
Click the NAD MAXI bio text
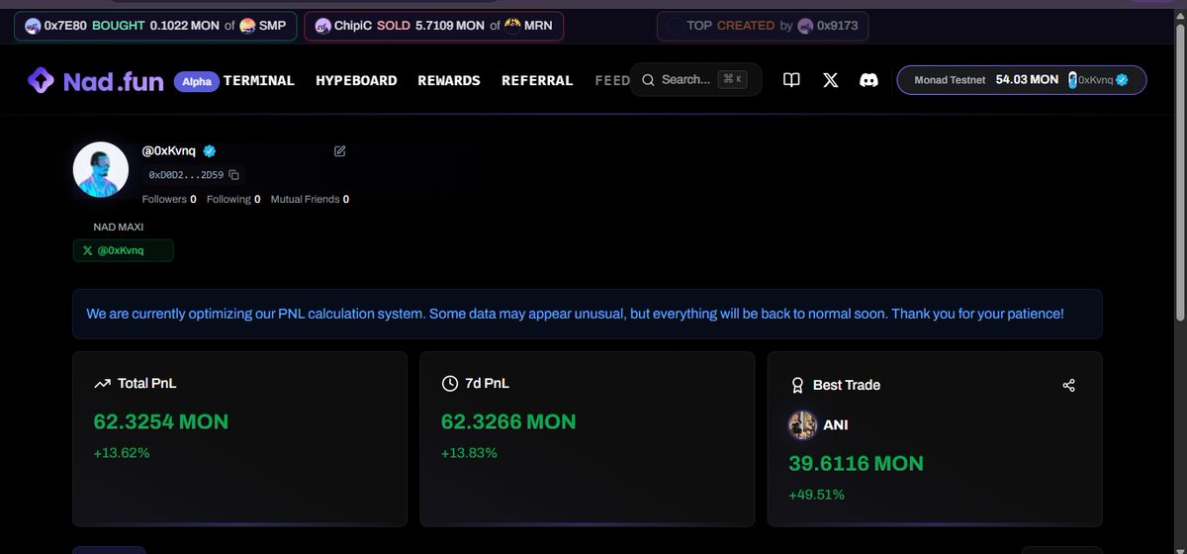[119, 227]
